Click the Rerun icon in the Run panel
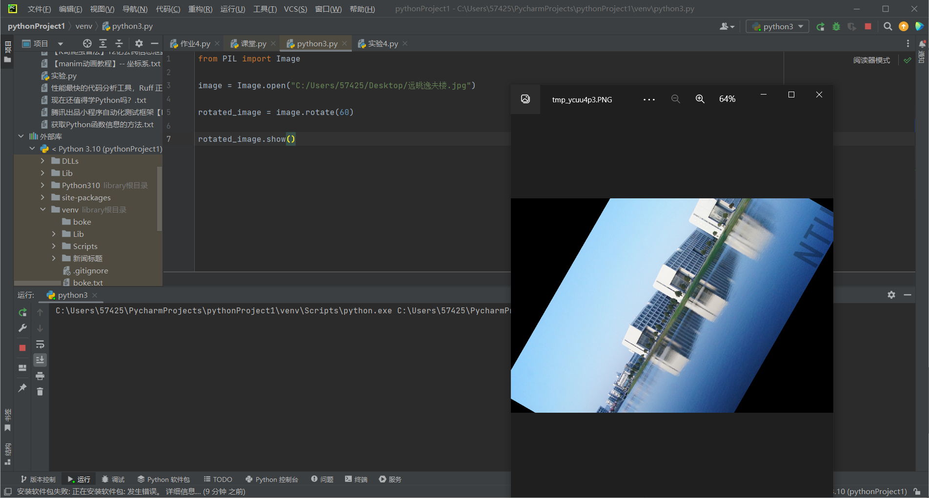This screenshot has height=498, width=929. (22, 312)
